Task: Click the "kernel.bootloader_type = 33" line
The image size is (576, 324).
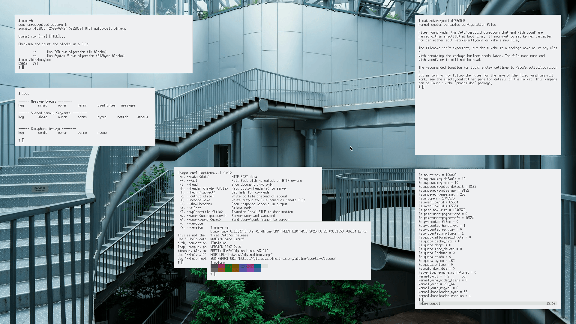Action: 443,292
